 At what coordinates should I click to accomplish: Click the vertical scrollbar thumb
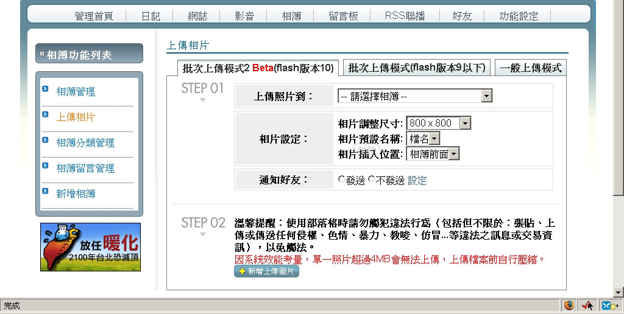coord(618,97)
